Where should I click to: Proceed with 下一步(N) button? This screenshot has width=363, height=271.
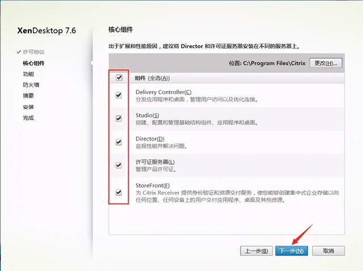(x=292, y=251)
